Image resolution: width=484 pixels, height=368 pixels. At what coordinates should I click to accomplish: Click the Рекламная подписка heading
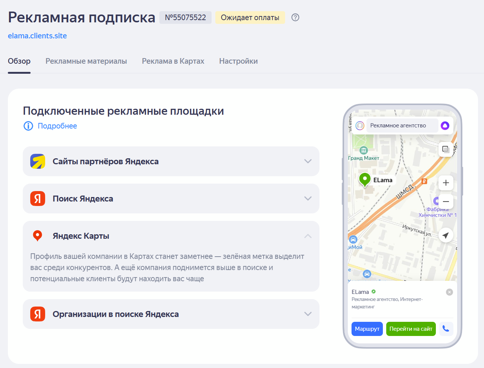(82, 18)
